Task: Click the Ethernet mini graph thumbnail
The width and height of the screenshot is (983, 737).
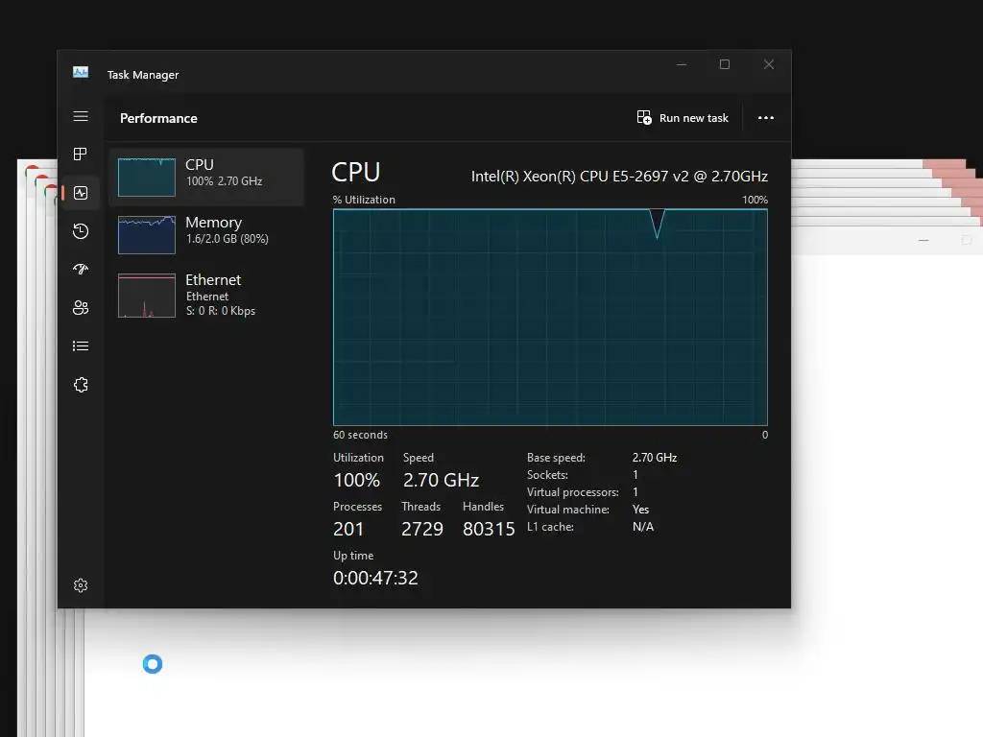Action: 147,296
